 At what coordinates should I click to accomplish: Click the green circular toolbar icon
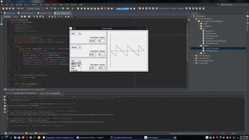(x=73, y=9)
